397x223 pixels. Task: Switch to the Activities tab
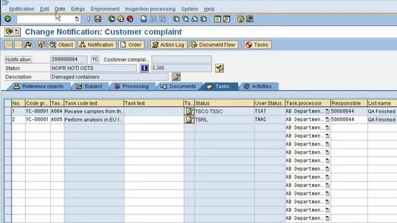click(258, 86)
